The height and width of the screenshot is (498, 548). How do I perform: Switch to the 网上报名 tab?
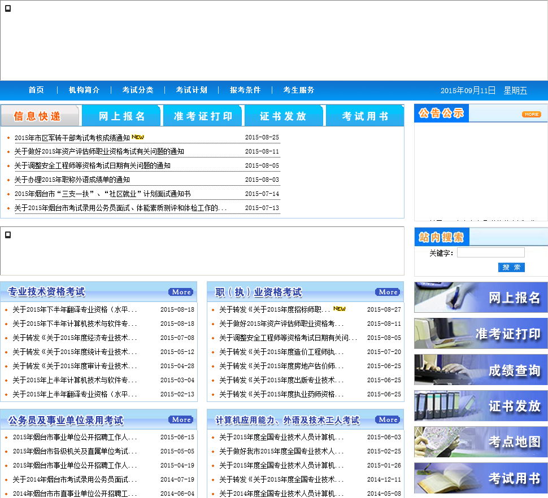(121, 116)
